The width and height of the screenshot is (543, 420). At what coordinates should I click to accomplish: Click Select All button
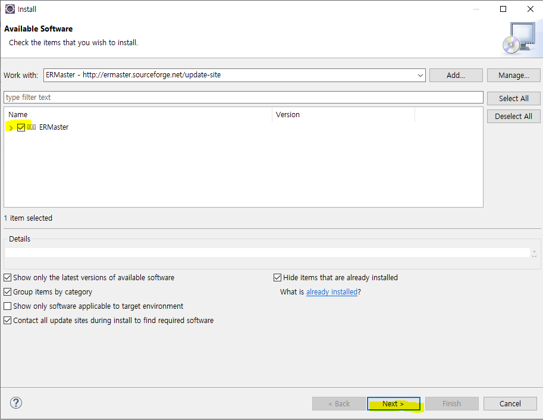click(514, 98)
